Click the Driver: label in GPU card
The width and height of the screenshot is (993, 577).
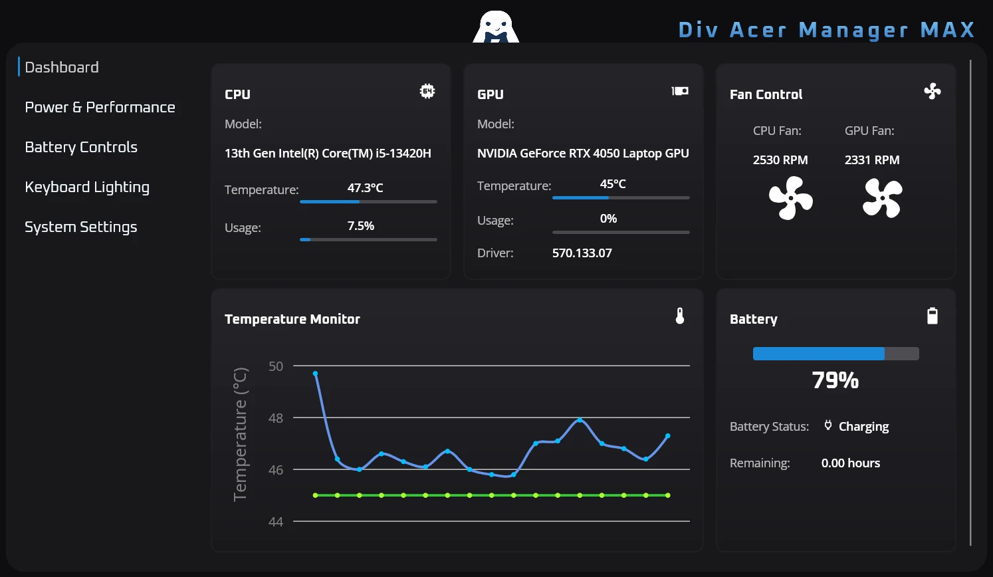[x=495, y=253]
